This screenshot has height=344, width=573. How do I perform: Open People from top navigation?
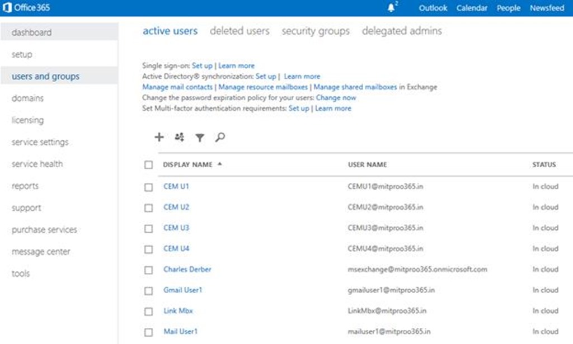tap(508, 8)
